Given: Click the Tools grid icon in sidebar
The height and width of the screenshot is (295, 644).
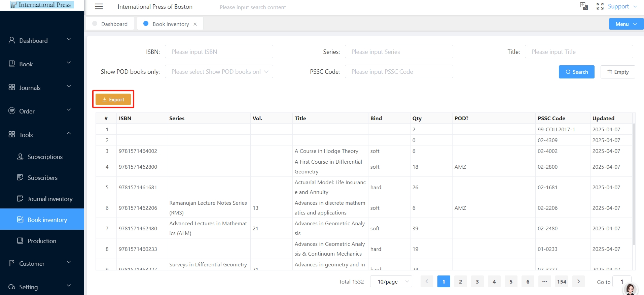Looking at the screenshot, I should click(x=12, y=134).
